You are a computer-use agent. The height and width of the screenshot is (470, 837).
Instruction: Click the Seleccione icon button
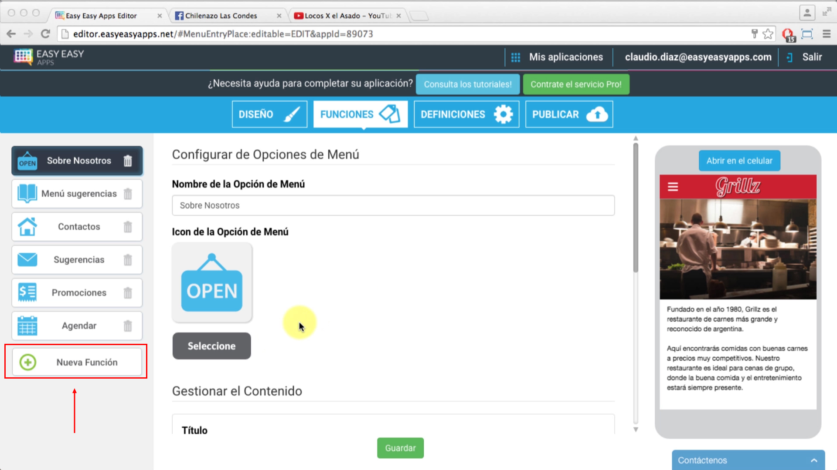211,346
